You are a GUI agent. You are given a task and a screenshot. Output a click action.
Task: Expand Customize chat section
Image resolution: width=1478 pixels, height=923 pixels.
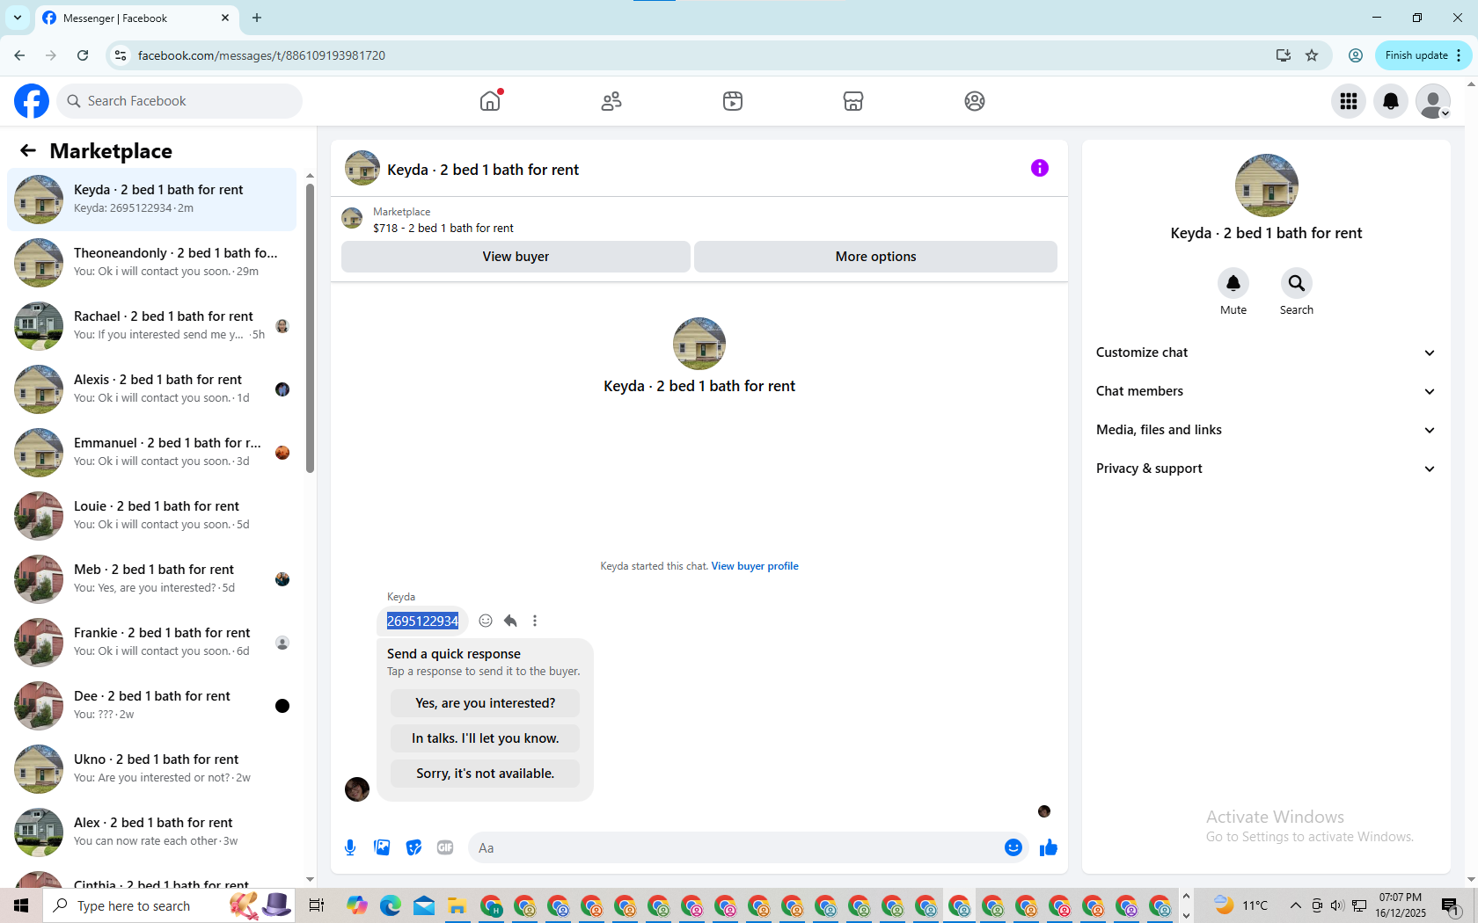pos(1266,352)
